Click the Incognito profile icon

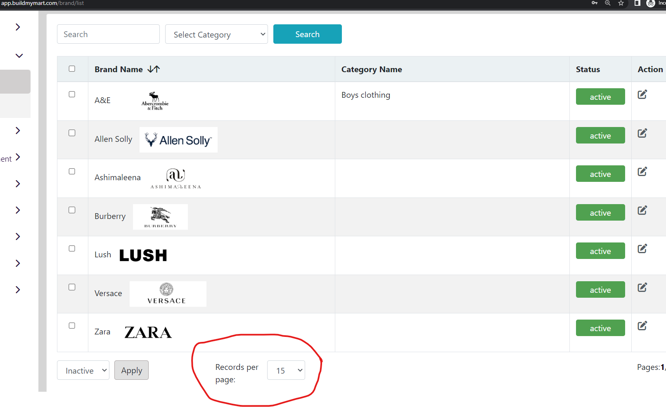(651, 3)
